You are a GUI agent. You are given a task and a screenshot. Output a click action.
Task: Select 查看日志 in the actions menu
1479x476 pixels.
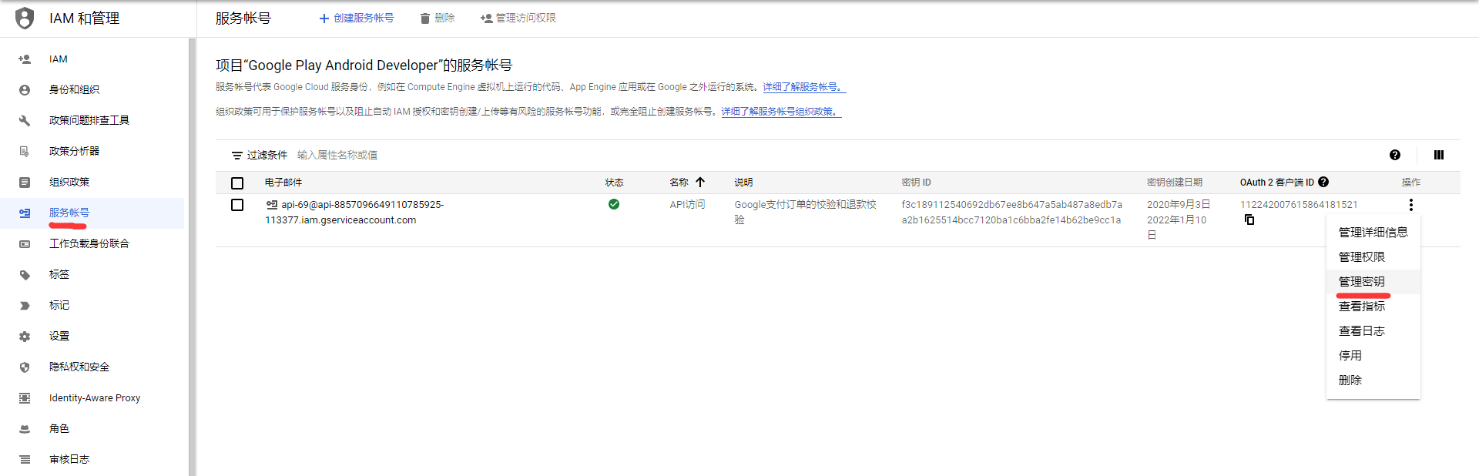coord(1361,331)
